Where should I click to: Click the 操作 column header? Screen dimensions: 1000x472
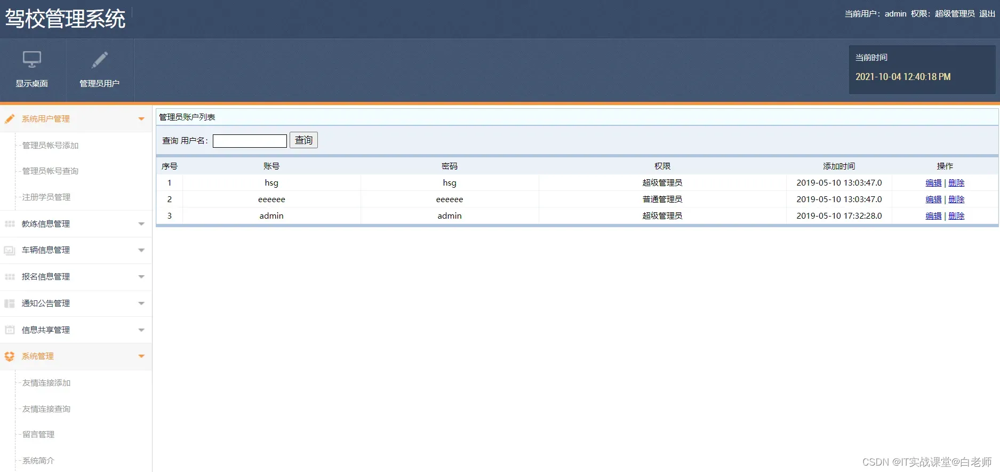click(945, 166)
